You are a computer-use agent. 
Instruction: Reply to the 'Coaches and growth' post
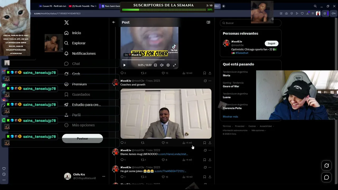123,143
